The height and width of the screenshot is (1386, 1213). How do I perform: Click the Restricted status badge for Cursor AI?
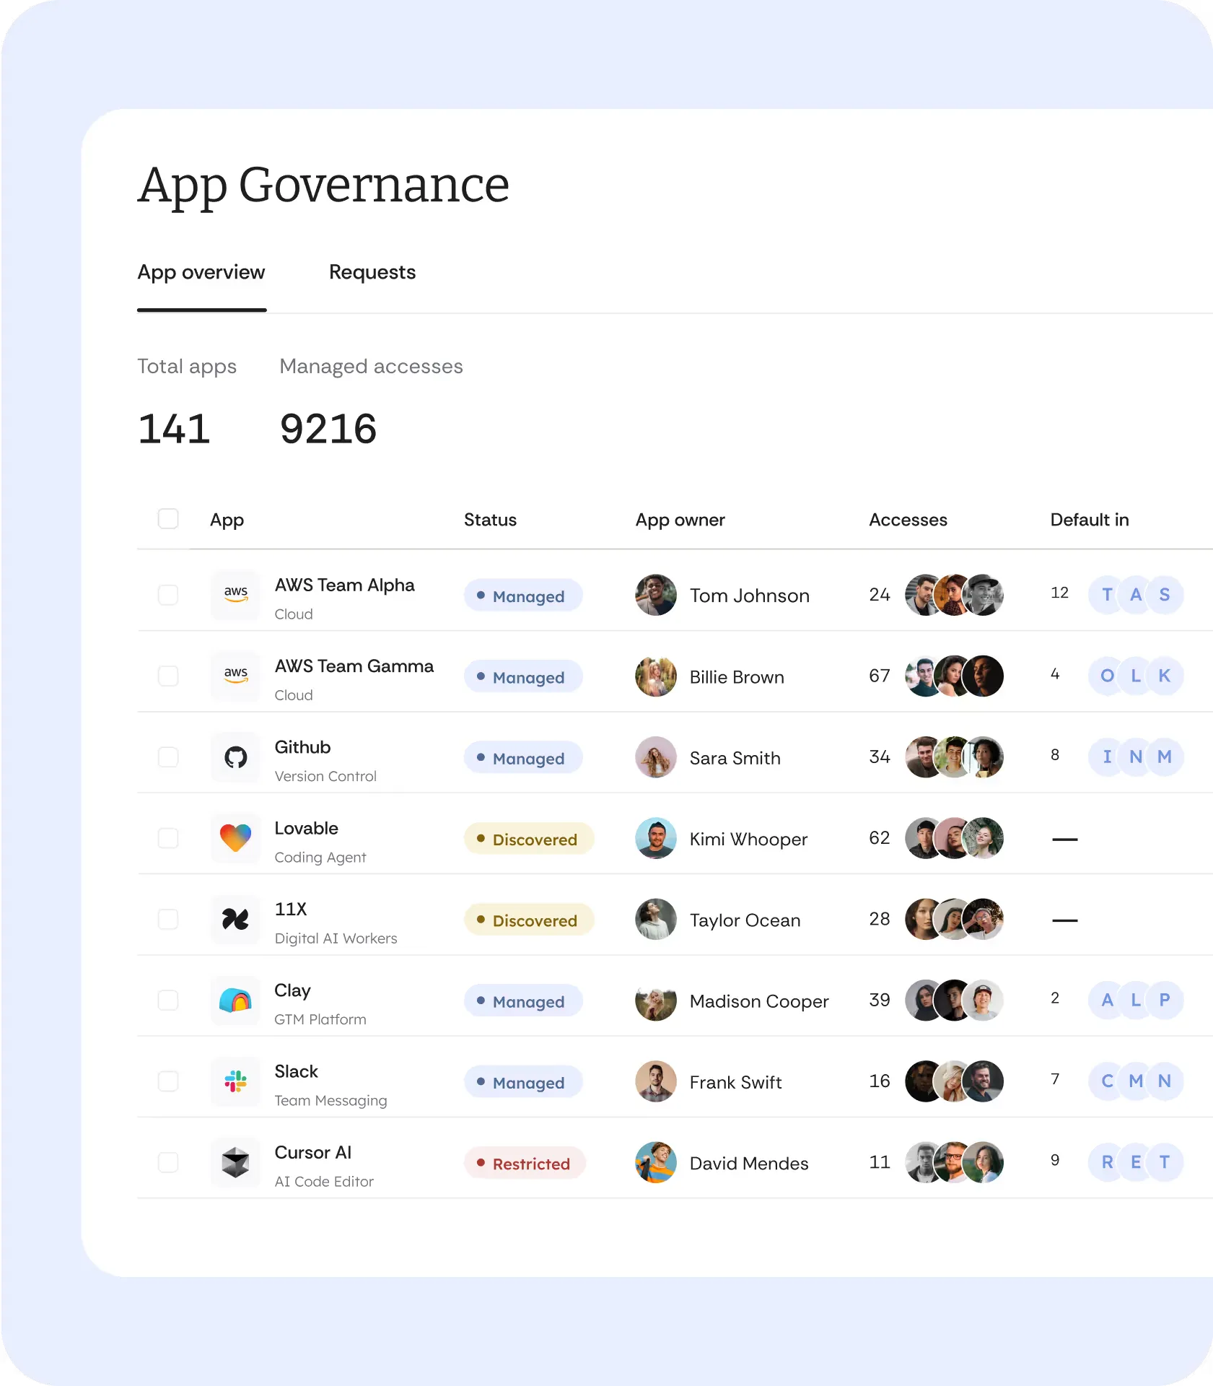[525, 1163]
